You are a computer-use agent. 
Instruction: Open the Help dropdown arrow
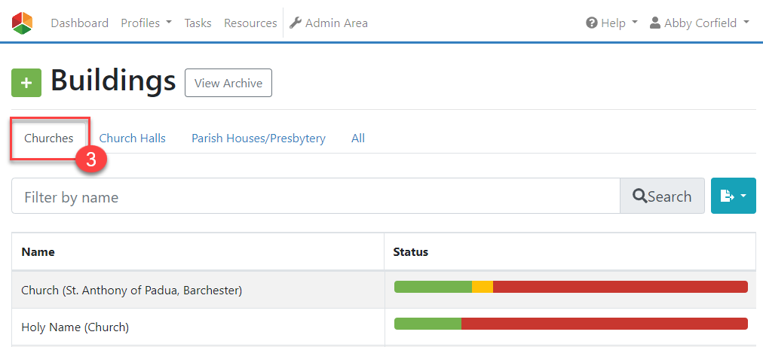coord(634,23)
